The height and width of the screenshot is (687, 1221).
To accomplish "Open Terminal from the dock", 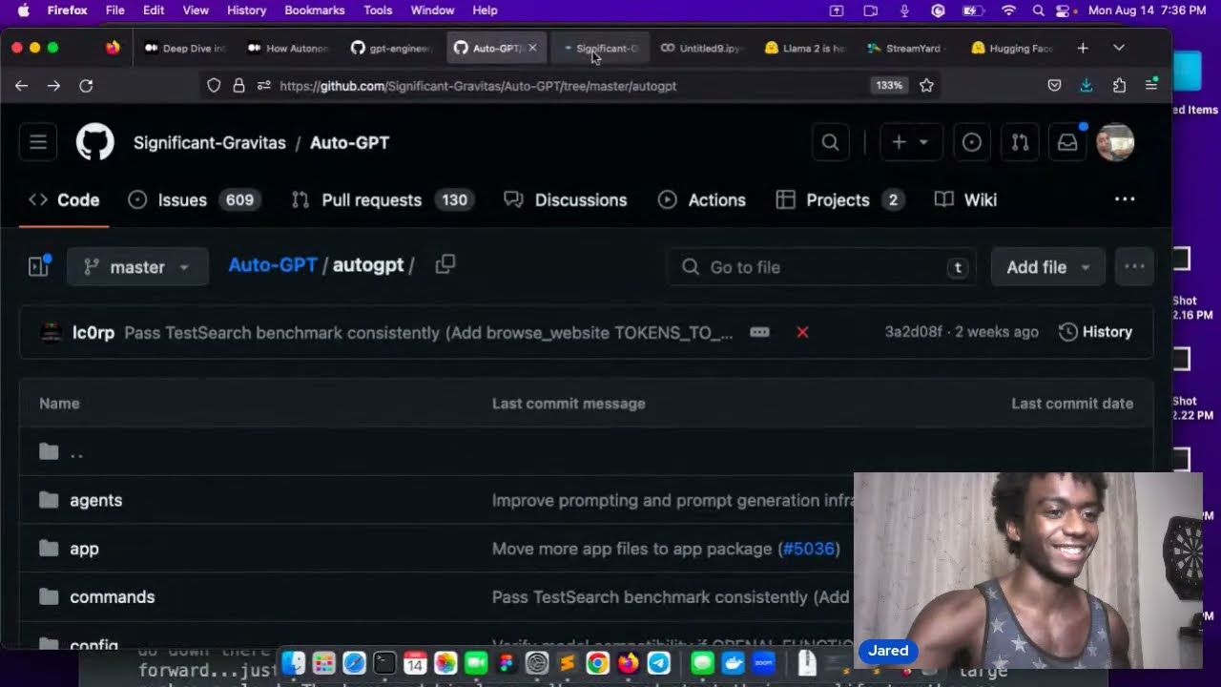I will [384, 662].
